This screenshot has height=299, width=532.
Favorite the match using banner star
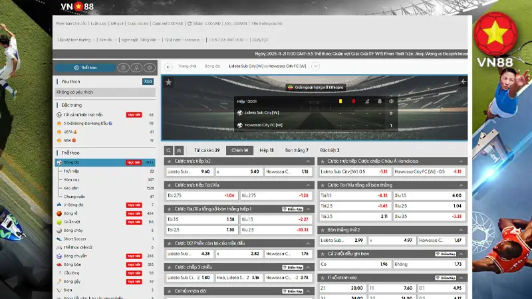coord(169,82)
